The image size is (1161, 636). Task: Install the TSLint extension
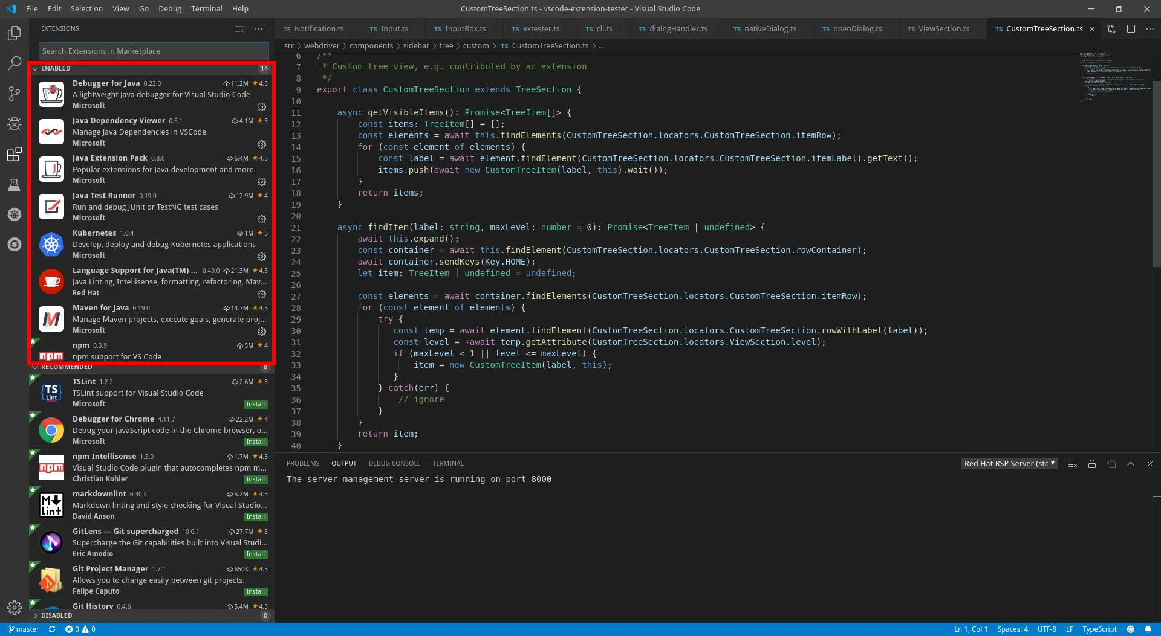point(256,405)
